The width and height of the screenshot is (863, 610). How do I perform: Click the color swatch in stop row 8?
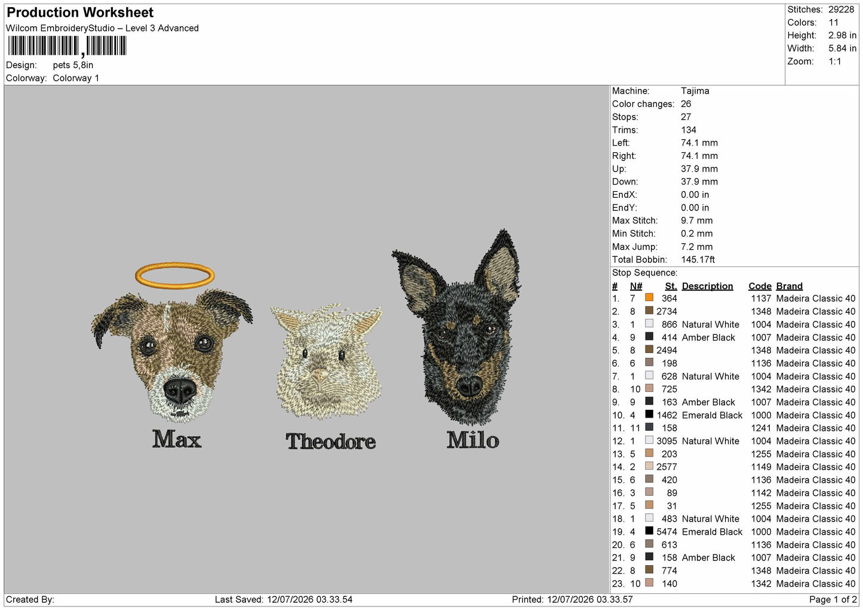tap(649, 388)
